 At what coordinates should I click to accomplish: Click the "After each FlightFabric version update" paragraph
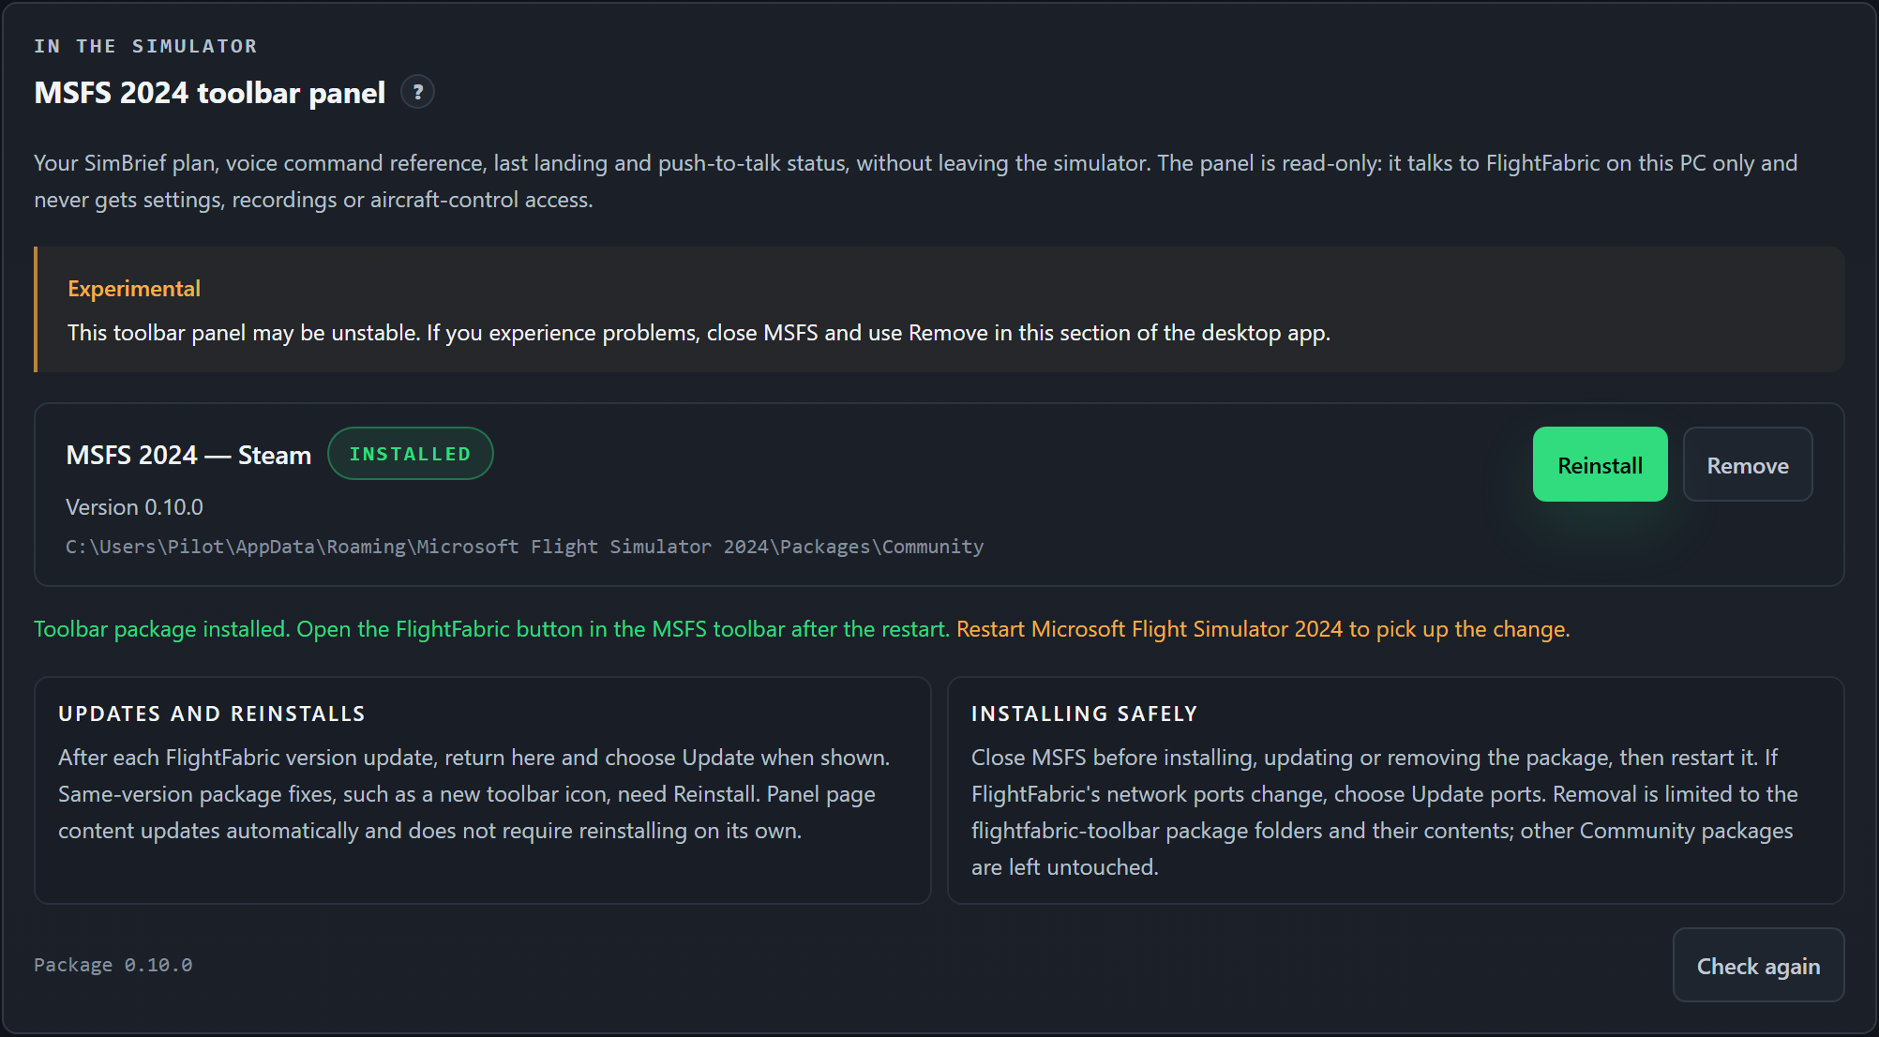tap(474, 794)
